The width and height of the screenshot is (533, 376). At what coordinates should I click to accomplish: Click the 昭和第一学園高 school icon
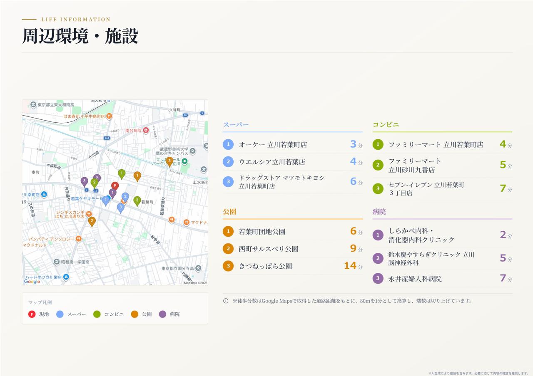tap(57, 262)
